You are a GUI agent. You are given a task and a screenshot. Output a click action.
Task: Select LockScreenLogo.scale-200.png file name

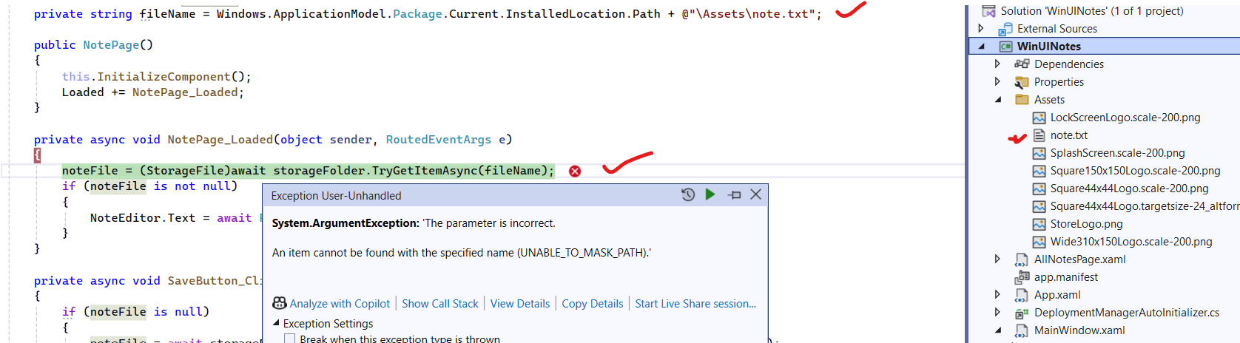click(x=1125, y=118)
